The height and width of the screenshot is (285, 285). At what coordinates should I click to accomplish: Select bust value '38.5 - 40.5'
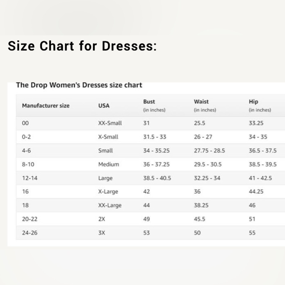click(157, 178)
